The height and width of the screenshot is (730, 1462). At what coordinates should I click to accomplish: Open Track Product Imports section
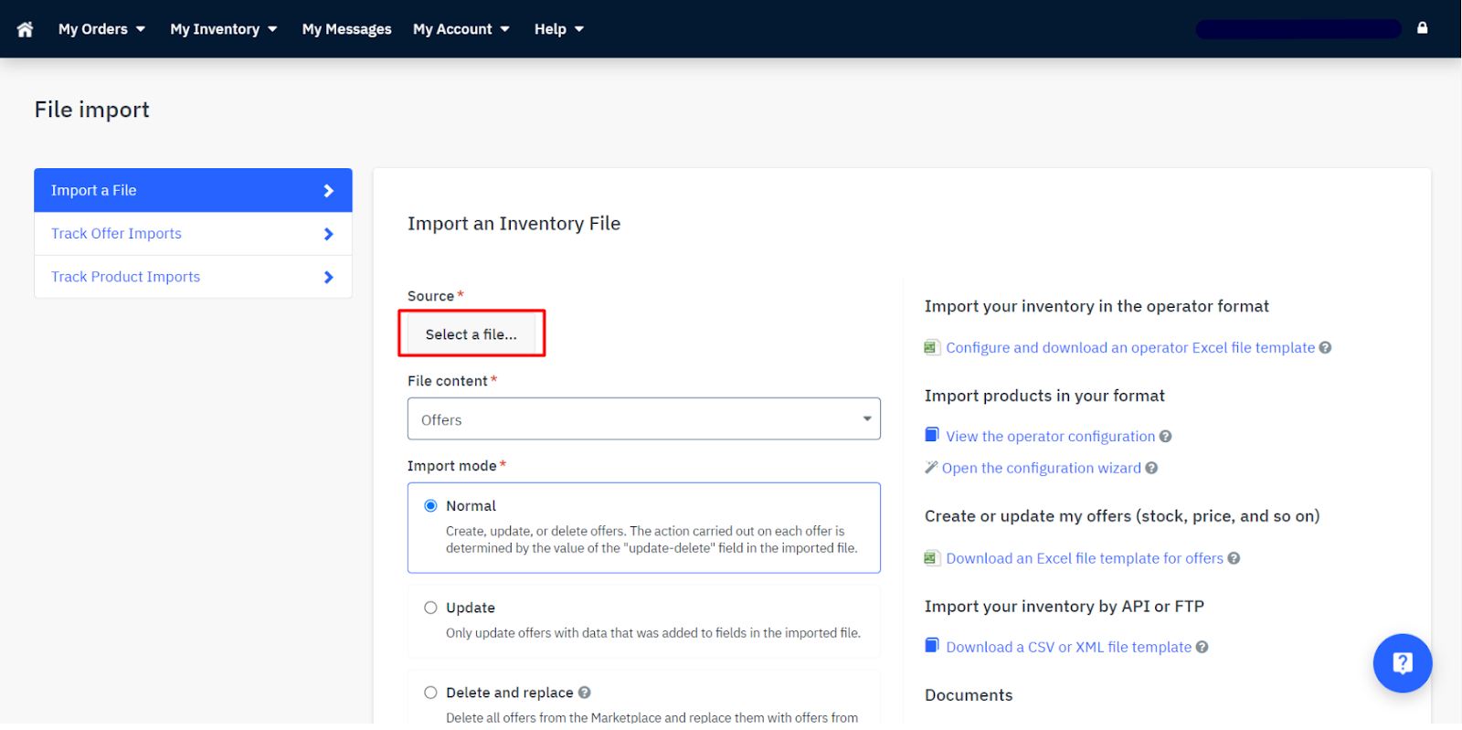pos(193,277)
